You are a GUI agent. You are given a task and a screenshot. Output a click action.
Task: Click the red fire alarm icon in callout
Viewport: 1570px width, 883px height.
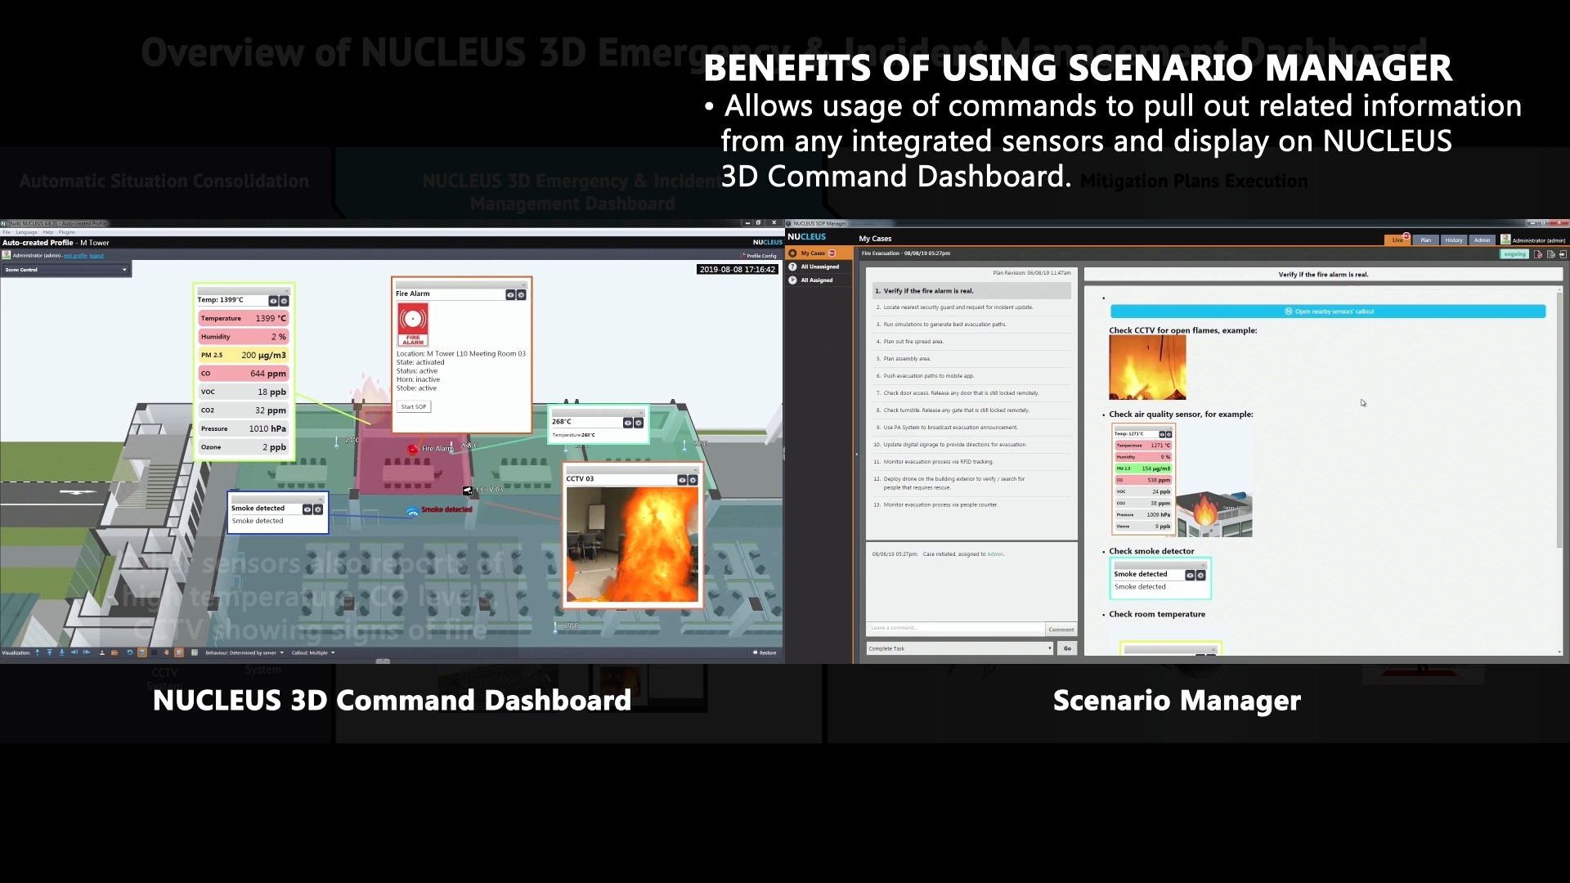coord(413,324)
